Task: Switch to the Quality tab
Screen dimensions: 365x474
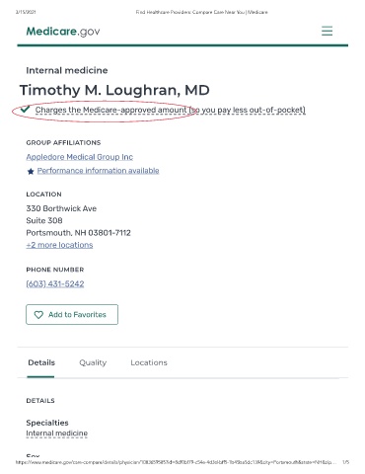Action: point(93,362)
